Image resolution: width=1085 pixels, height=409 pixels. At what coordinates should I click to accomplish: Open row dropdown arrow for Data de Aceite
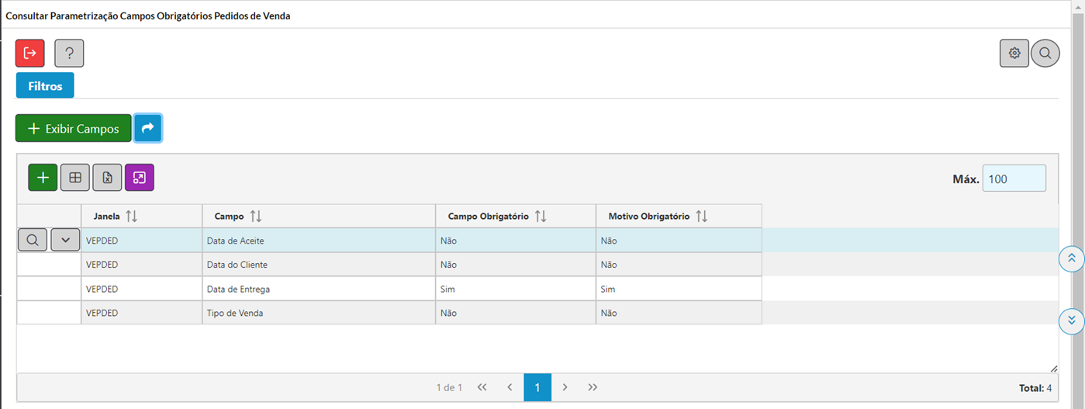(x=66, y=241)
